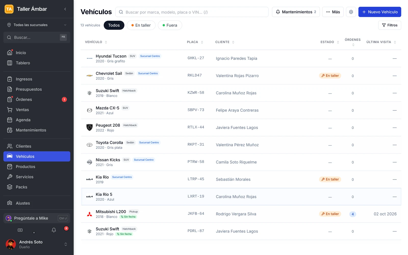This screenshot has width=408, height=255.
Task: Click the Nuevo Vehículo button
Action: 380,12
